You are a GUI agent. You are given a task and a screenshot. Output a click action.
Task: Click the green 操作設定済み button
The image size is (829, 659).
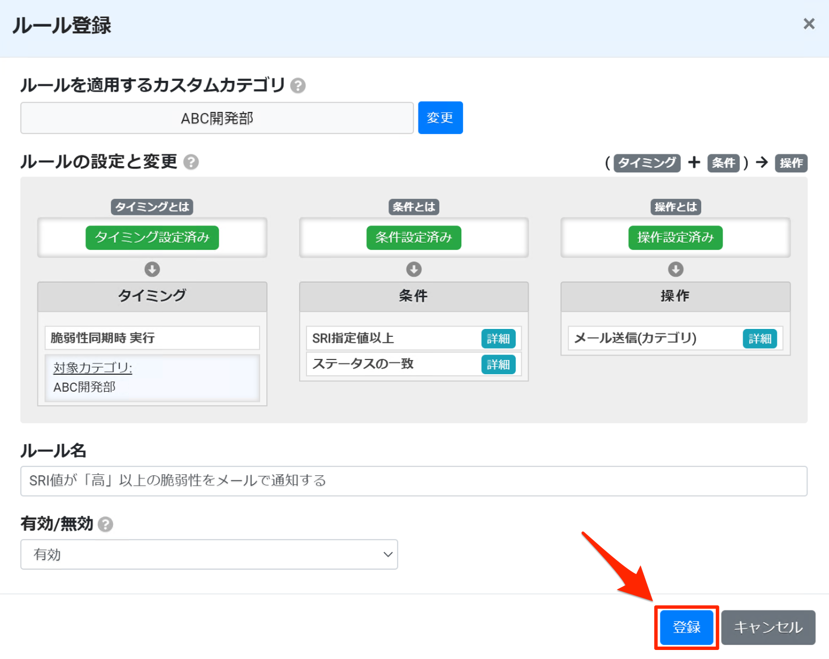click(x=676, y=237)
